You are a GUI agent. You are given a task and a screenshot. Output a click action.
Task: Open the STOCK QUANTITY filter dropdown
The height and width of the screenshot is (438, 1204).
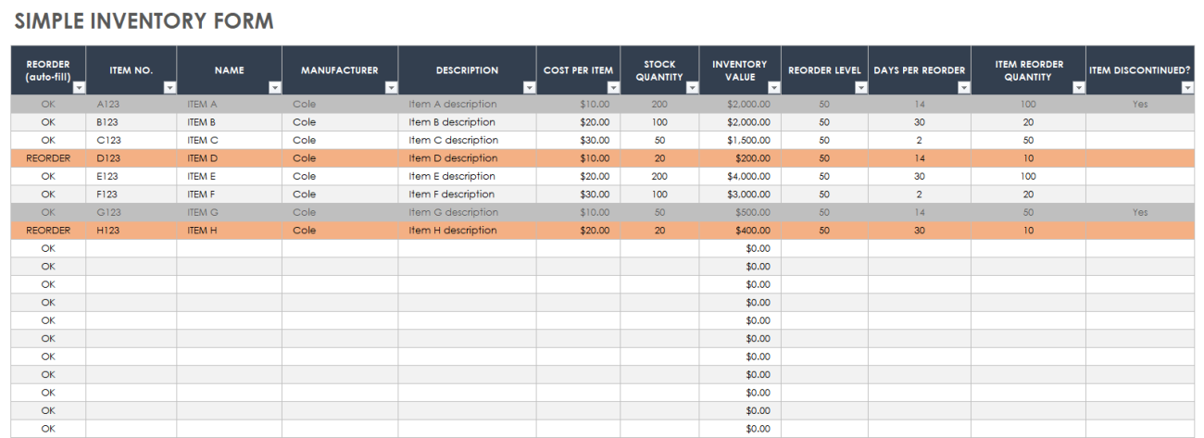(692, 88)
